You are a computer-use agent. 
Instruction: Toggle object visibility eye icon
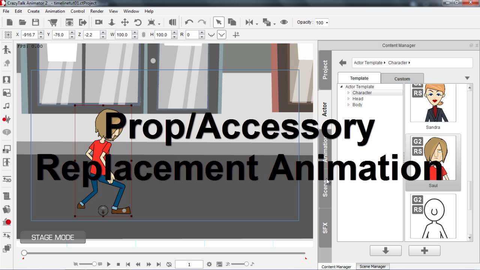[284, 22]
